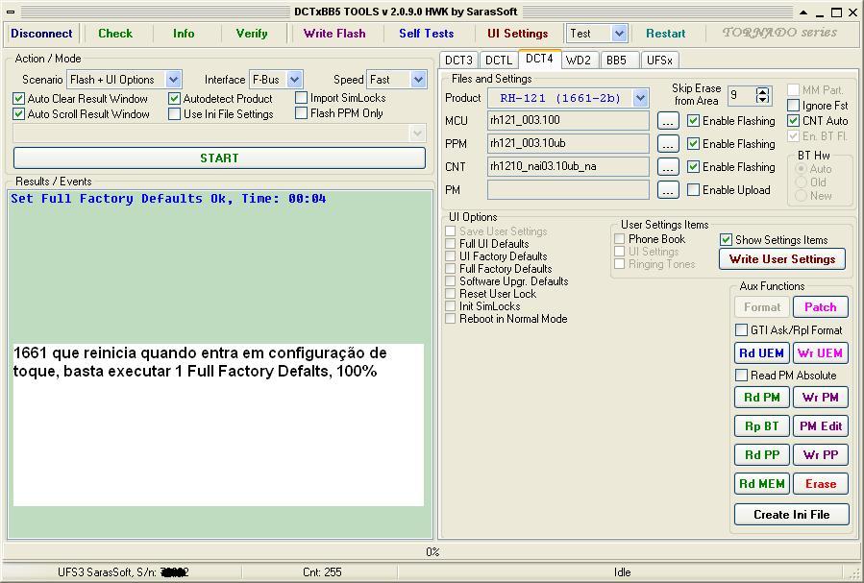Click Wr UEM button
This screenshot has height=583, width=864.
(821, 352)
